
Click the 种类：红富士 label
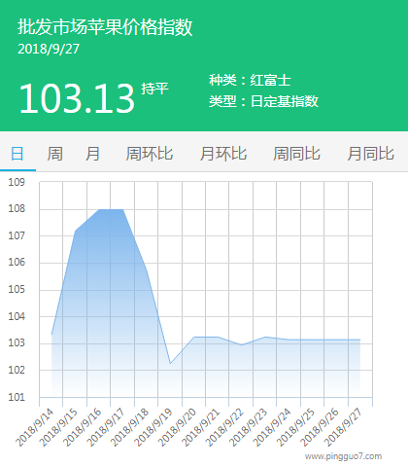point(250,80)
